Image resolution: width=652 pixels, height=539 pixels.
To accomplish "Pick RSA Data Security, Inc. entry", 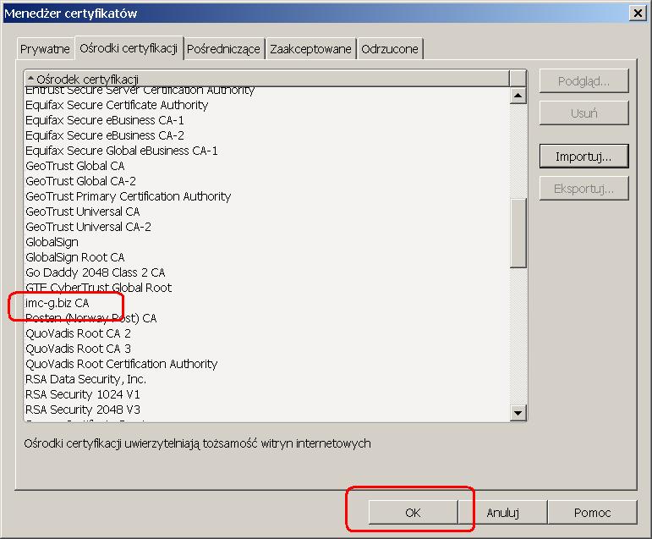I will click(86, 379).
